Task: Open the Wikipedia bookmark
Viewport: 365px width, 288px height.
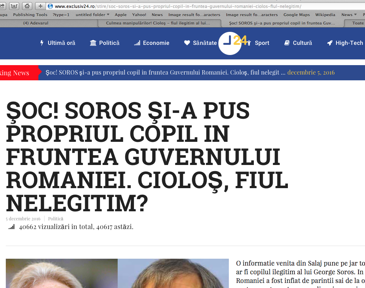Action: point(325,15)
